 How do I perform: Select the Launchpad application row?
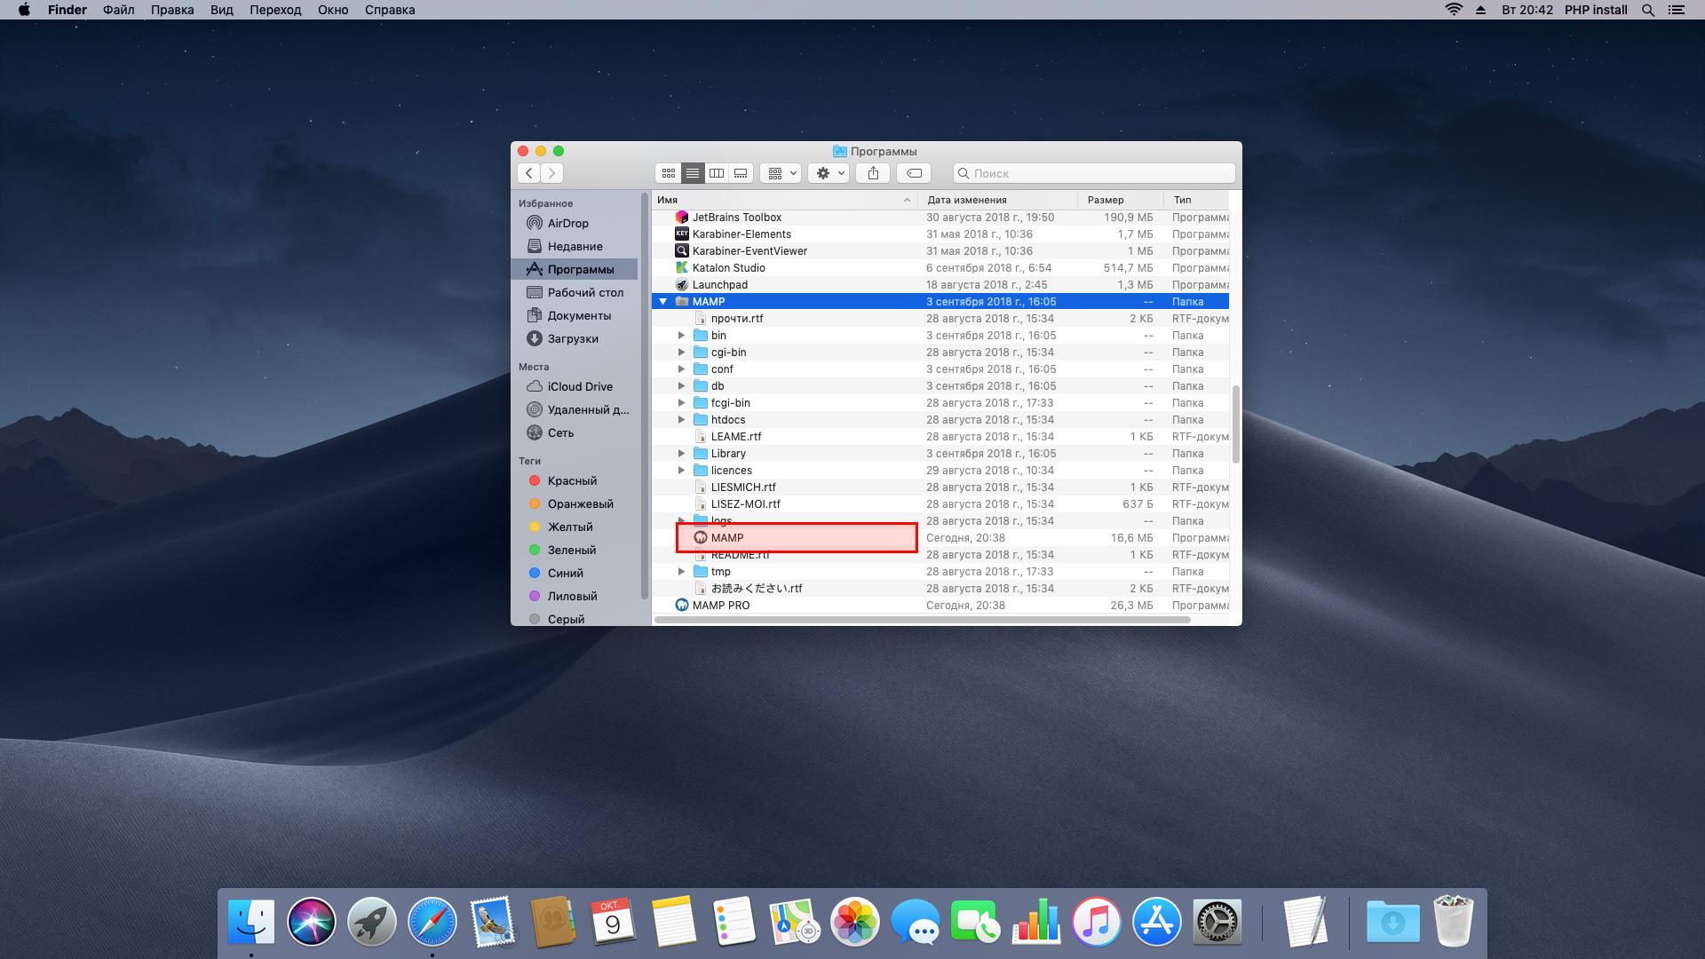(x=940, y=285)
